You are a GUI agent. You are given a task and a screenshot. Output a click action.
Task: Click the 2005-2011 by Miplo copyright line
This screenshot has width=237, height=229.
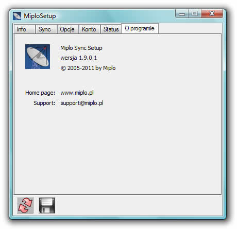(x=88, y=68)
